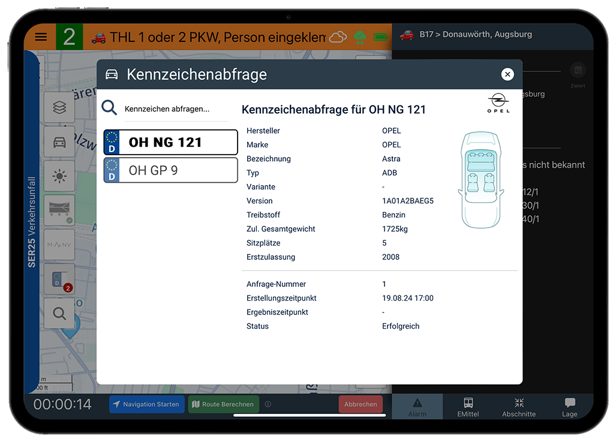
Task: Click the fire truck map icon
Action: (59, 210)
